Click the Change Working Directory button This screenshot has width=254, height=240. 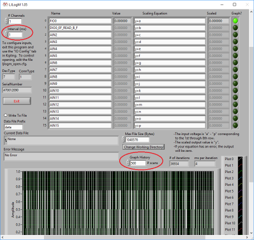pos(143,147)
